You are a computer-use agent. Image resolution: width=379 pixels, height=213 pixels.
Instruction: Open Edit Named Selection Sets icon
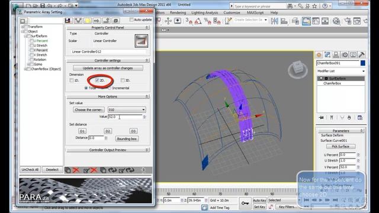coord(227,21)
